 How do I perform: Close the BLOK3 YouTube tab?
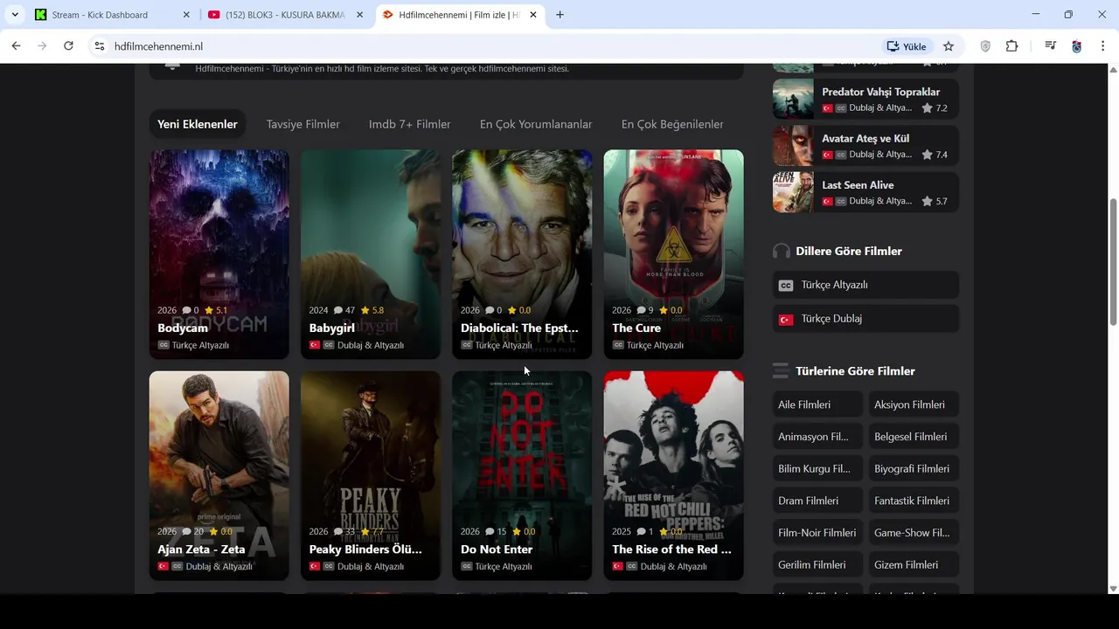coord(359,15)
